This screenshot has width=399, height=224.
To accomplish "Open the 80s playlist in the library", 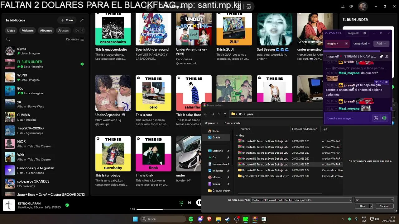I will click(x=44, y=91).
